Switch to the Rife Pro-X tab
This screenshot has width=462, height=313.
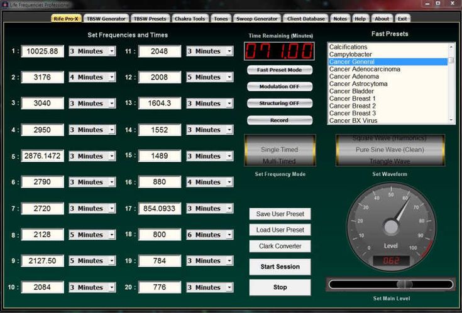pyautogui.click(x=66, y=19)
